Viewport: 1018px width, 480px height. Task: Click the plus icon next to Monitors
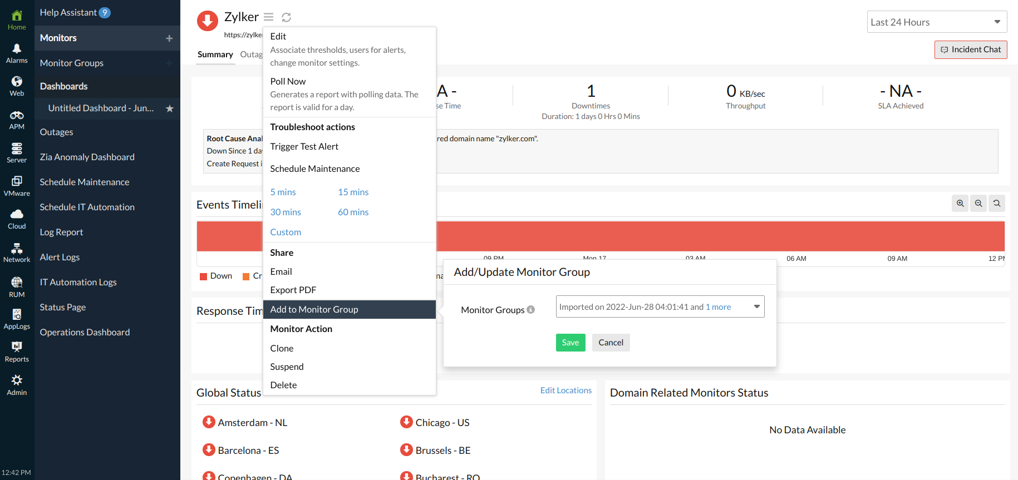(x=169, y=38)
